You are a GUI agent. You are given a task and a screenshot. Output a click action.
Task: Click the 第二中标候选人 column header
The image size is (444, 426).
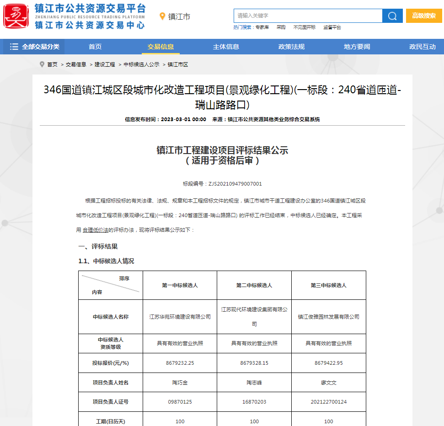tap(254, 285)
